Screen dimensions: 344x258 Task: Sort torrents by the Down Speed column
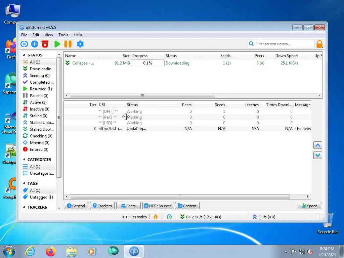click(287, 56)
